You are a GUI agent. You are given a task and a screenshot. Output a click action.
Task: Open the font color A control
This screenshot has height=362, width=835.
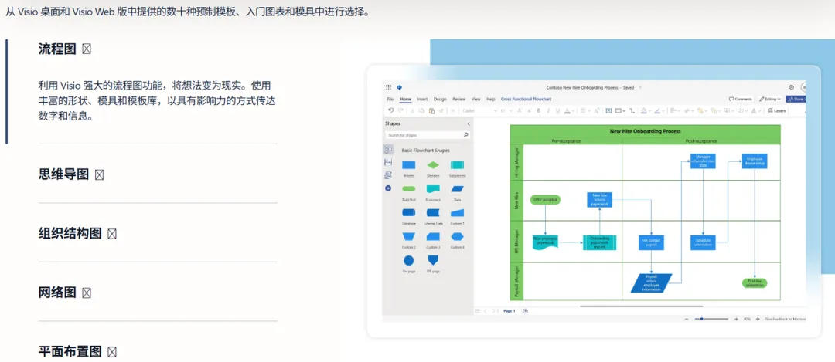[x=569, y=110]
